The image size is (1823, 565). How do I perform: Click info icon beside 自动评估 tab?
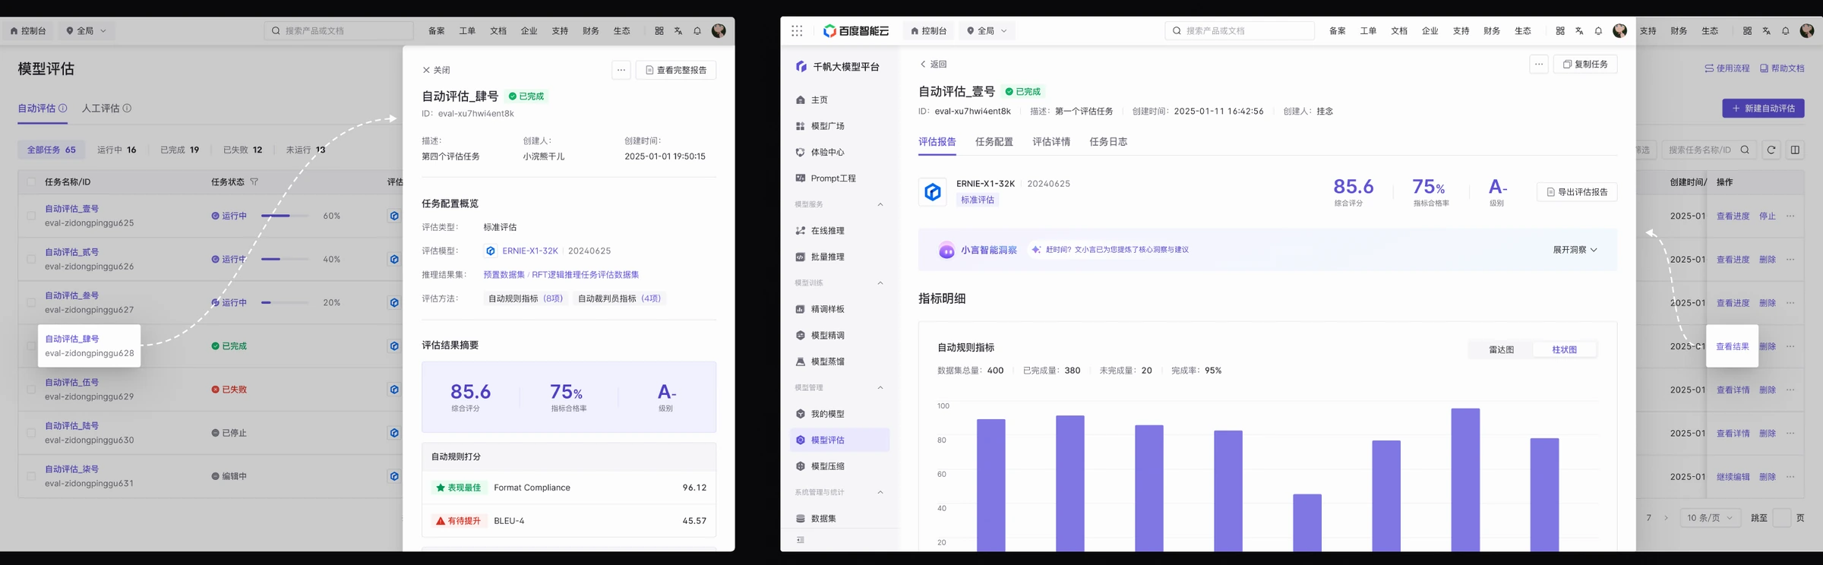click(63, 109)
